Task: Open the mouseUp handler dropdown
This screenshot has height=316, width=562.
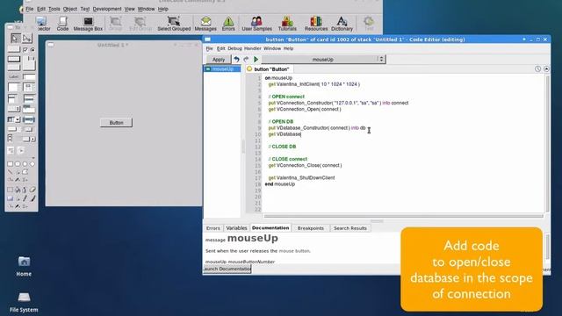Action: click(x=323, y=59)
